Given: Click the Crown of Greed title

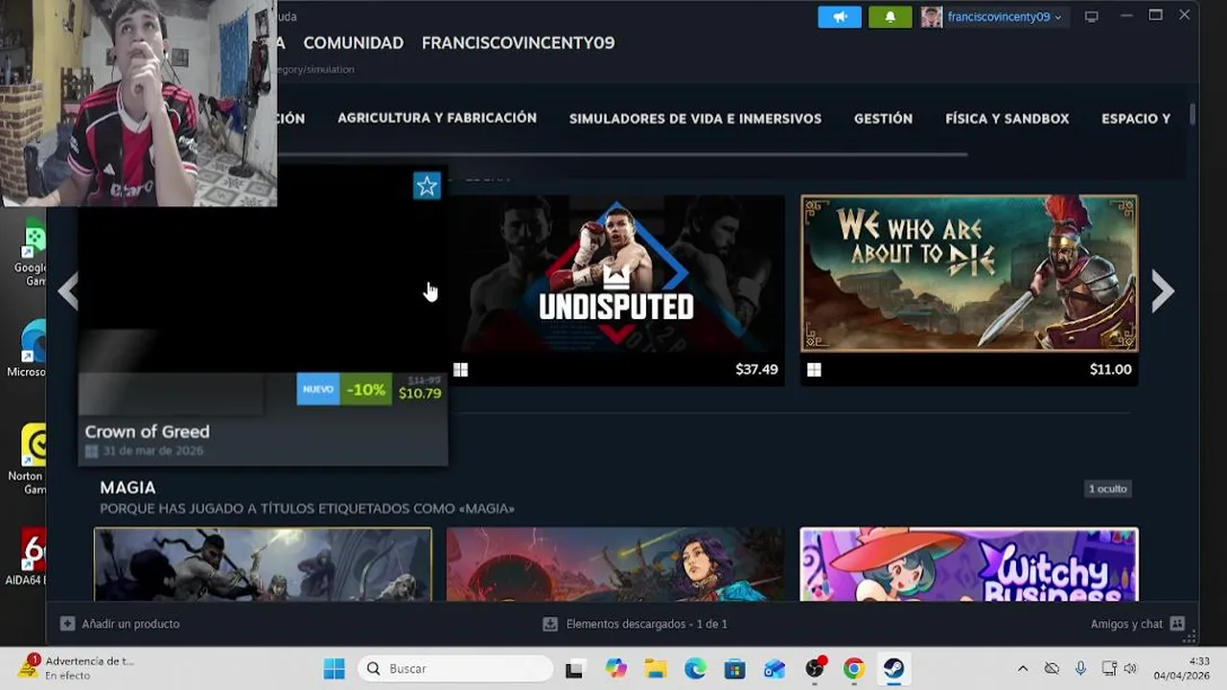Looking at the screenshot, I should coord(147,431).
